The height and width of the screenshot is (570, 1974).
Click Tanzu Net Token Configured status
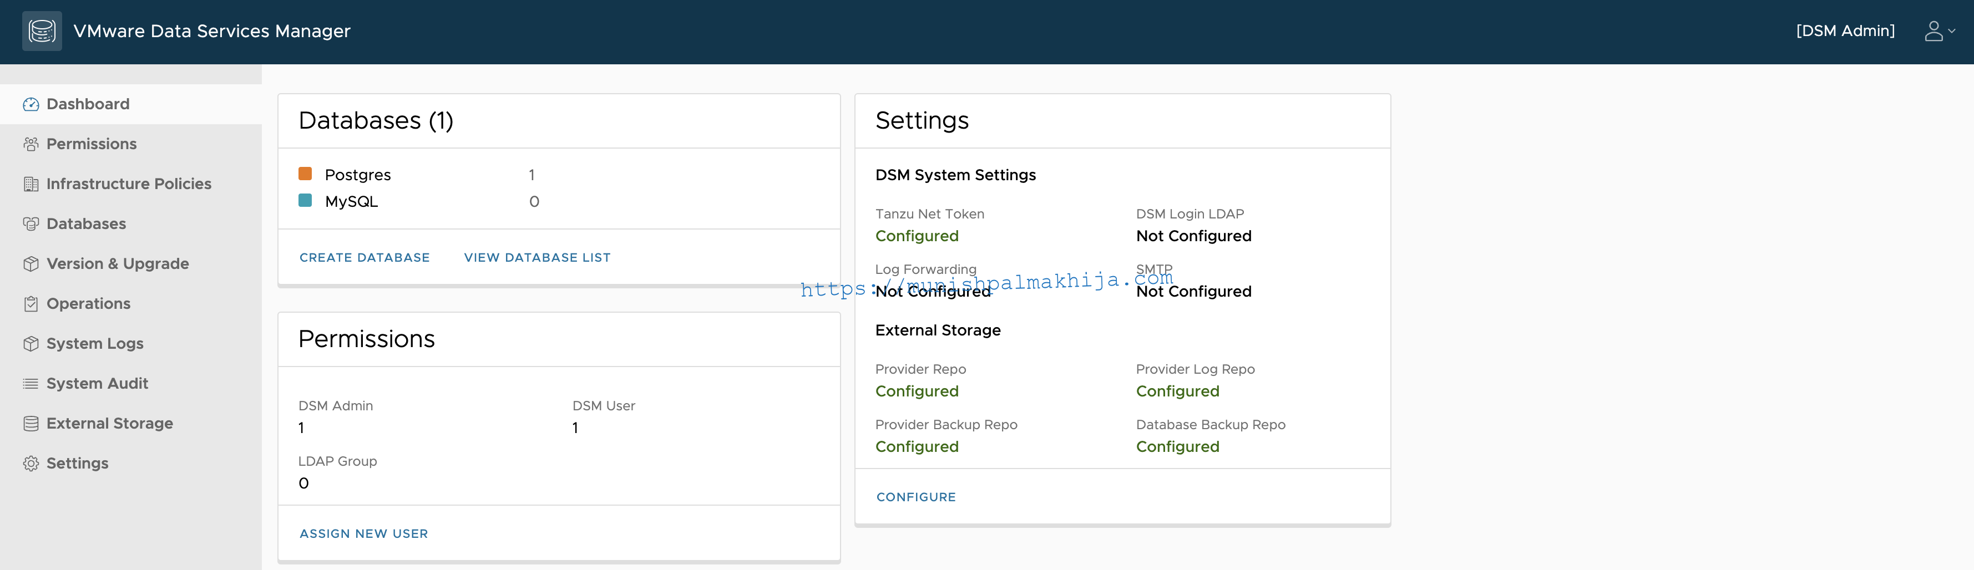pos(917,236)
